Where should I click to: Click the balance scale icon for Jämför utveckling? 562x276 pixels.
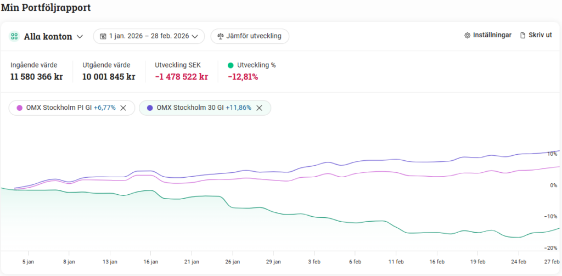221,36
